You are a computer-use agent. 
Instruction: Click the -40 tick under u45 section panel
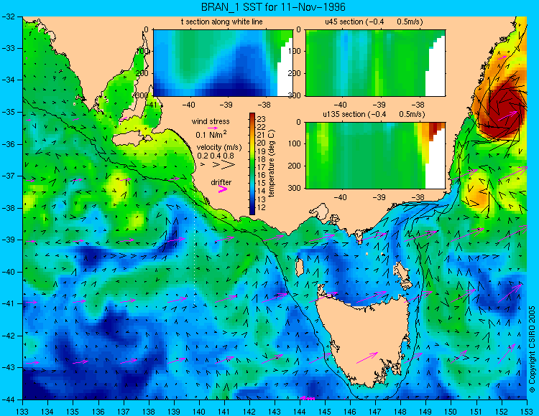340,105
